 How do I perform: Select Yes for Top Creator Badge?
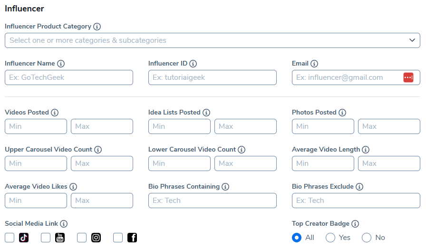click(x=330, y=238)
